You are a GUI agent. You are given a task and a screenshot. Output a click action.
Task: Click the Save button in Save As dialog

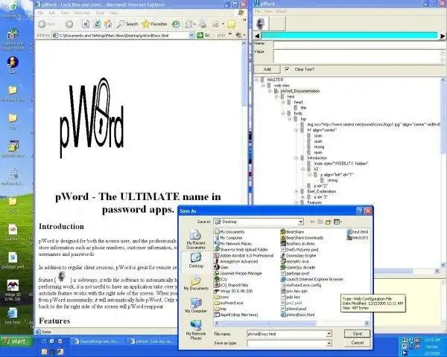357,334
